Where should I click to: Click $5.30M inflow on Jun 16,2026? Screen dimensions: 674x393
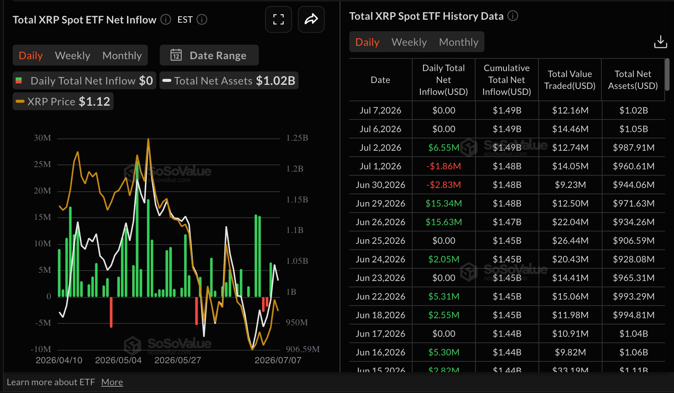tap(444, 352)
